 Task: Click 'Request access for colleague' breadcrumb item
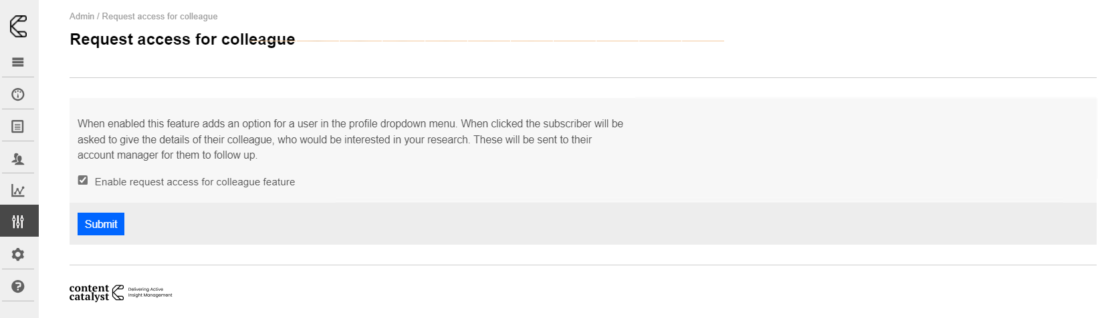160,16
